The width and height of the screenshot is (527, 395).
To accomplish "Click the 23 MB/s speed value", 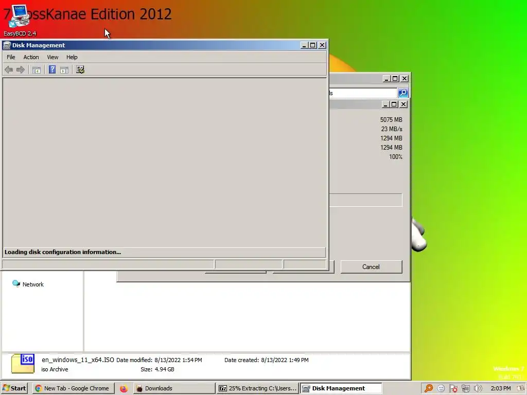I will click(x=392, y=129).
